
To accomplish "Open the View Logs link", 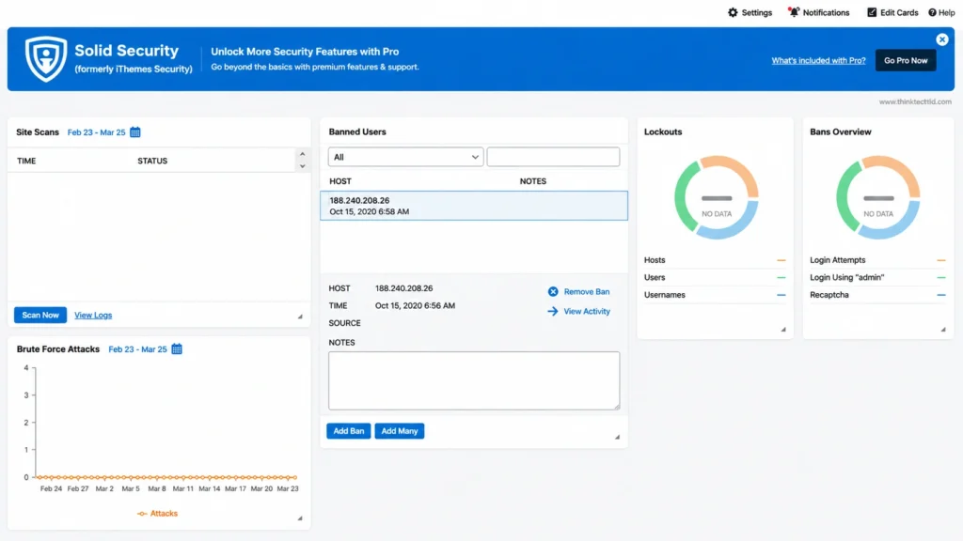I will point(93,316).
